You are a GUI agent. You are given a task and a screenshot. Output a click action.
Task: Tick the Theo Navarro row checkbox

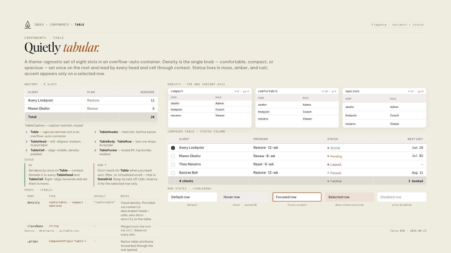click(x=173, y=164)
